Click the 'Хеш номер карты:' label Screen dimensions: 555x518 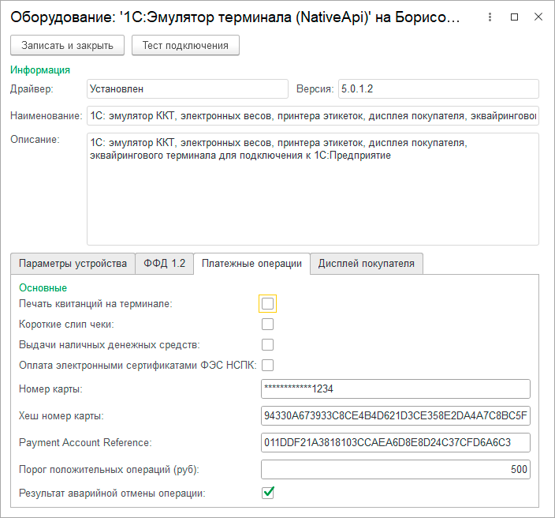[x=61, y=416]
